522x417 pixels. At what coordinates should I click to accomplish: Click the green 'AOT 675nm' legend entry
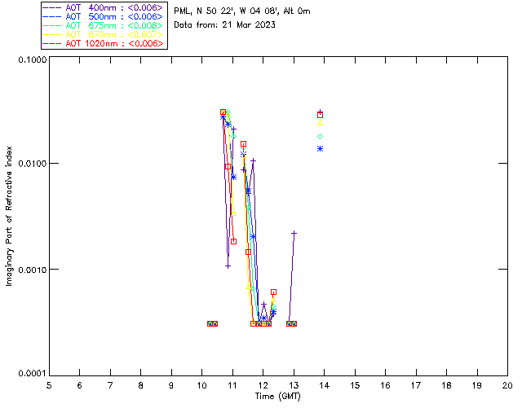[103, 25]
